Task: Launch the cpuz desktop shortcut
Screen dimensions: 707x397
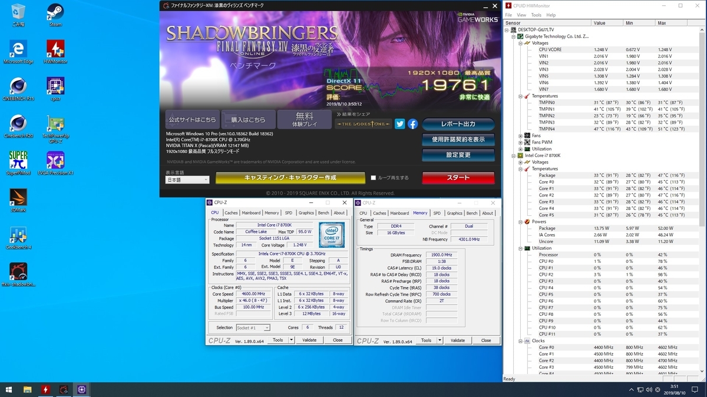Action: (55, 89)
